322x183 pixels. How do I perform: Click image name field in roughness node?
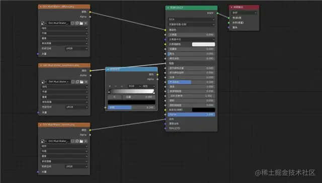pos(59,82)
